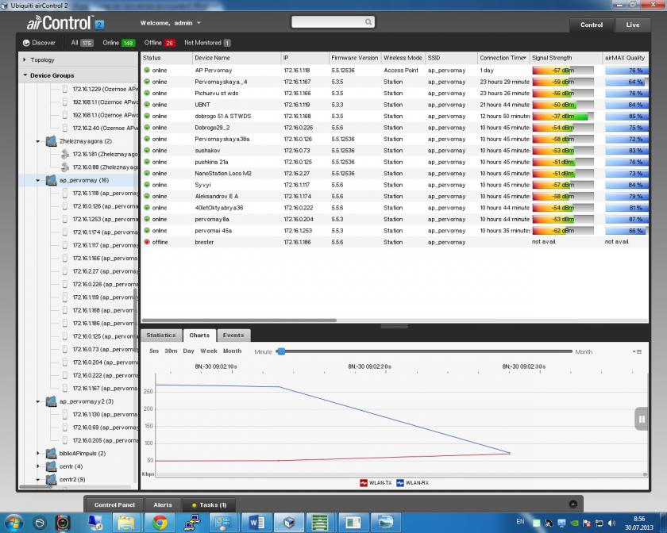Viewport: 667px width, 533px height.
Task: Click the ap_pervomay group folder icon
Action: (51, 180)
